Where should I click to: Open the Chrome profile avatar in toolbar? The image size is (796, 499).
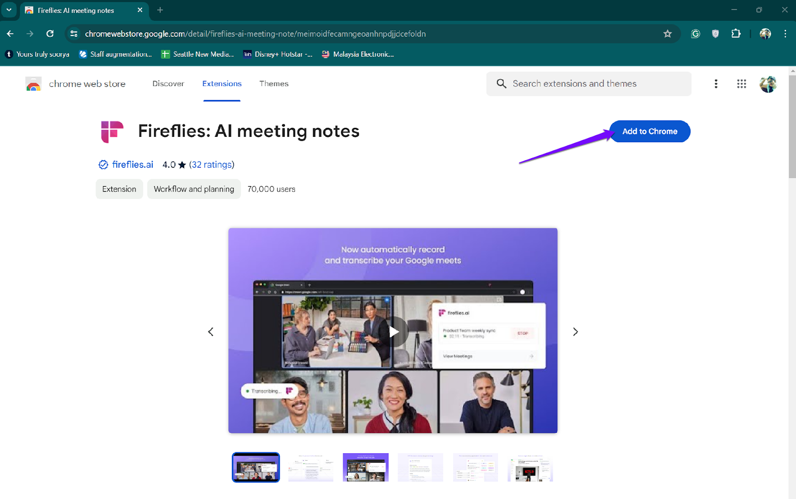point(765,34)
